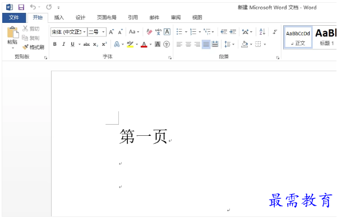Activate the 格式刷 format painter
Image resolution: width=337 pixels, height=218 pixels.
click(33, 47)
